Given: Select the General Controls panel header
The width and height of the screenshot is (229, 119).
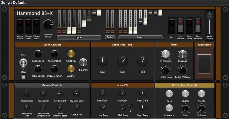Looking at the screenshot, I should click(52, 85).
